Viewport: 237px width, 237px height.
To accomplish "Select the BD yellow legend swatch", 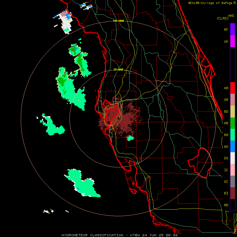I will coord(233,112).
